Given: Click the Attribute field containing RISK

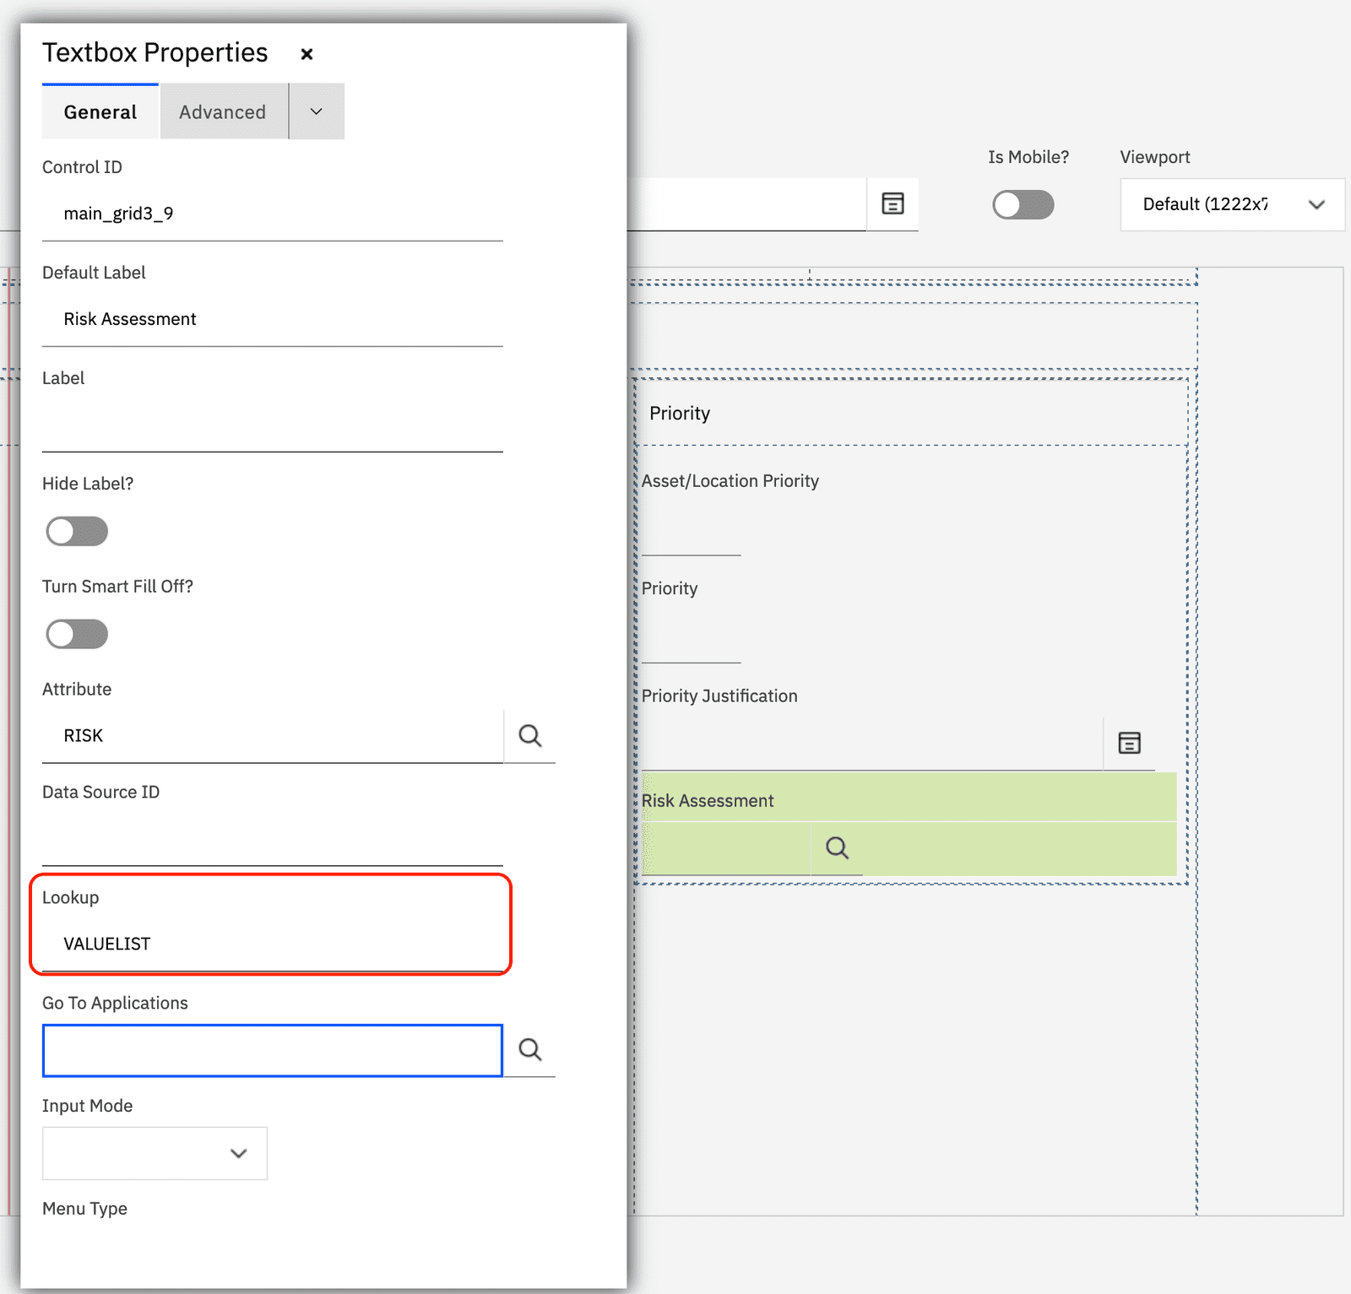Looking at the screenshot, I should 272,736.
